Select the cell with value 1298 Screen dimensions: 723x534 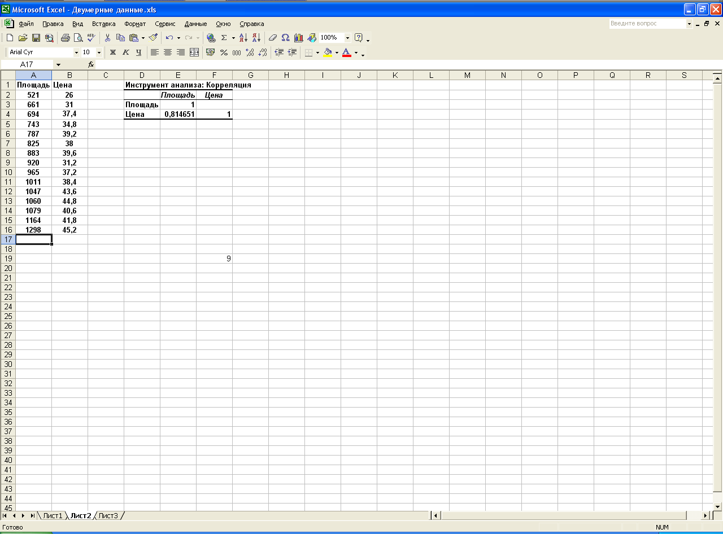point(33,230)
